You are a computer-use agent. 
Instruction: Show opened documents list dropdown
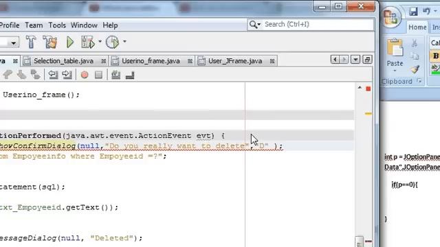tap(355, 60)
